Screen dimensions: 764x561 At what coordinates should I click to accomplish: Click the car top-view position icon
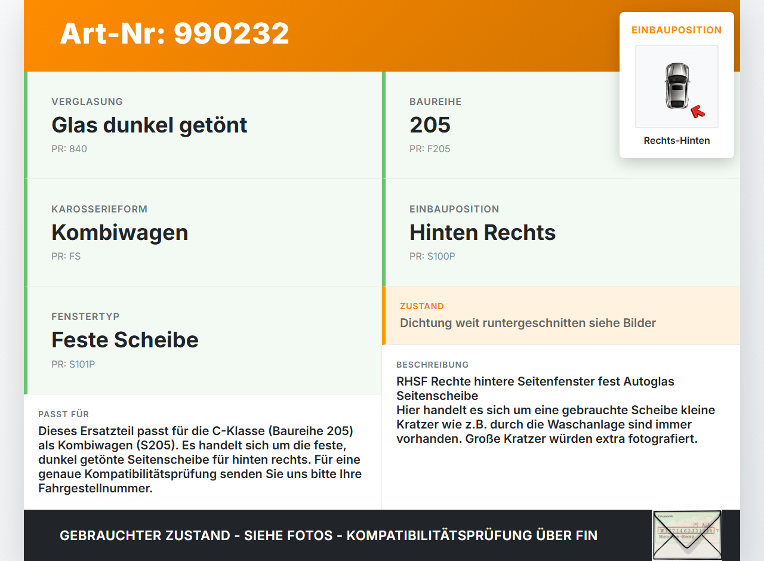(676, 86)
